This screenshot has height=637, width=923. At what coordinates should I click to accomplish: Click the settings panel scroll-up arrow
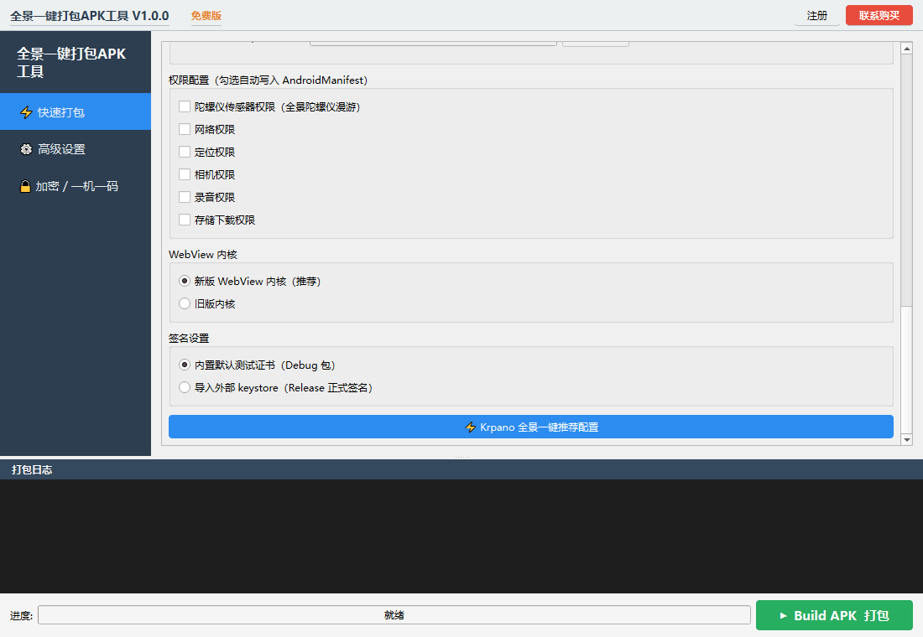coord(906,49)
